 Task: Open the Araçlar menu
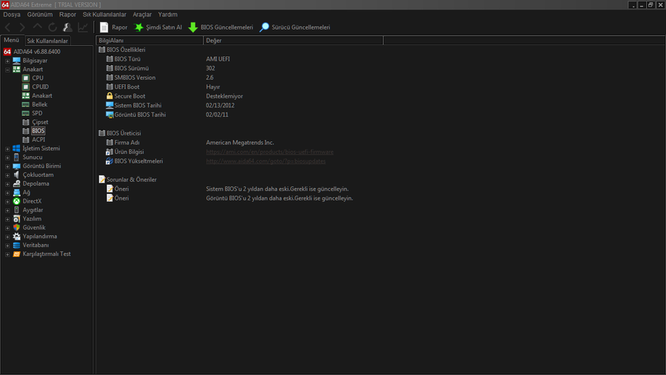142,15
